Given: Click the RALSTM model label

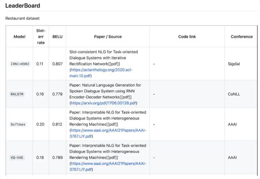Looking at the screenshot, I should 17,94.
